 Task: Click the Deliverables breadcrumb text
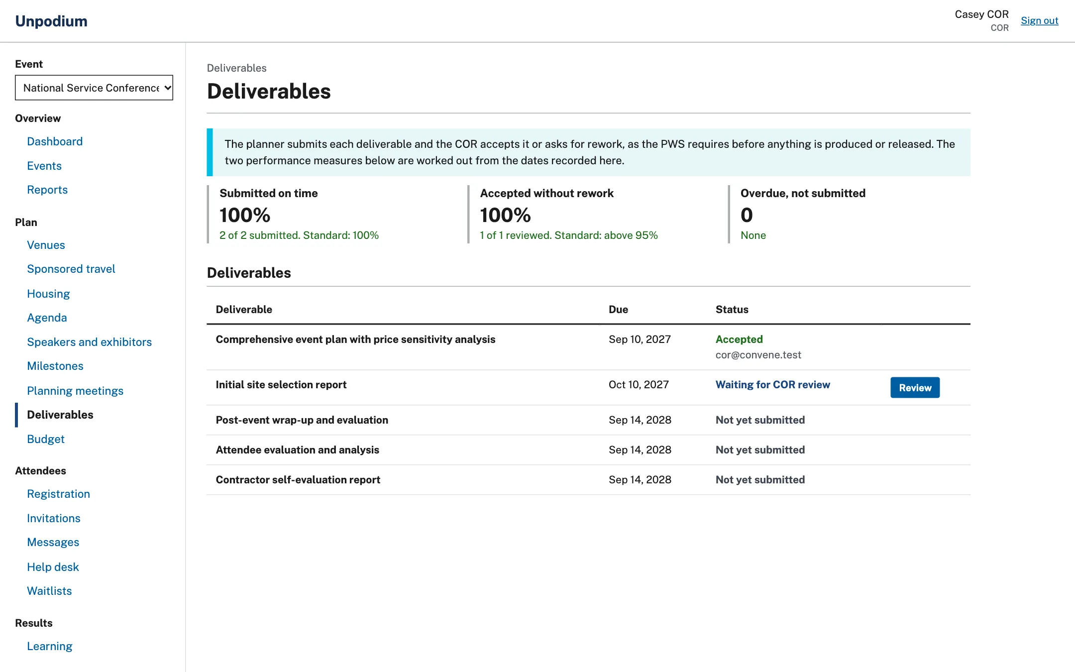[x=237, y=68]
